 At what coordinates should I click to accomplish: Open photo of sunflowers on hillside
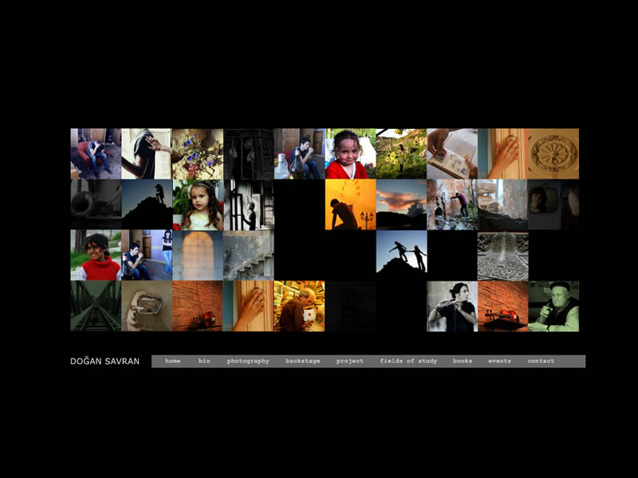401,154
